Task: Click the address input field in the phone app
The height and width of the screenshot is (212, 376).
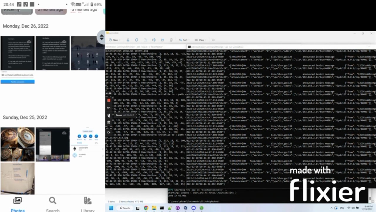Action: [x=17, y=75]
